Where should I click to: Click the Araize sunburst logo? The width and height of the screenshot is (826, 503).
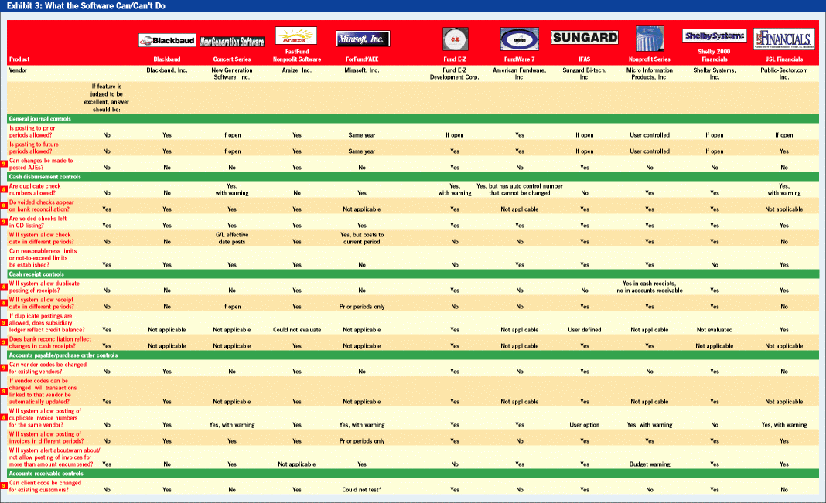296,36
